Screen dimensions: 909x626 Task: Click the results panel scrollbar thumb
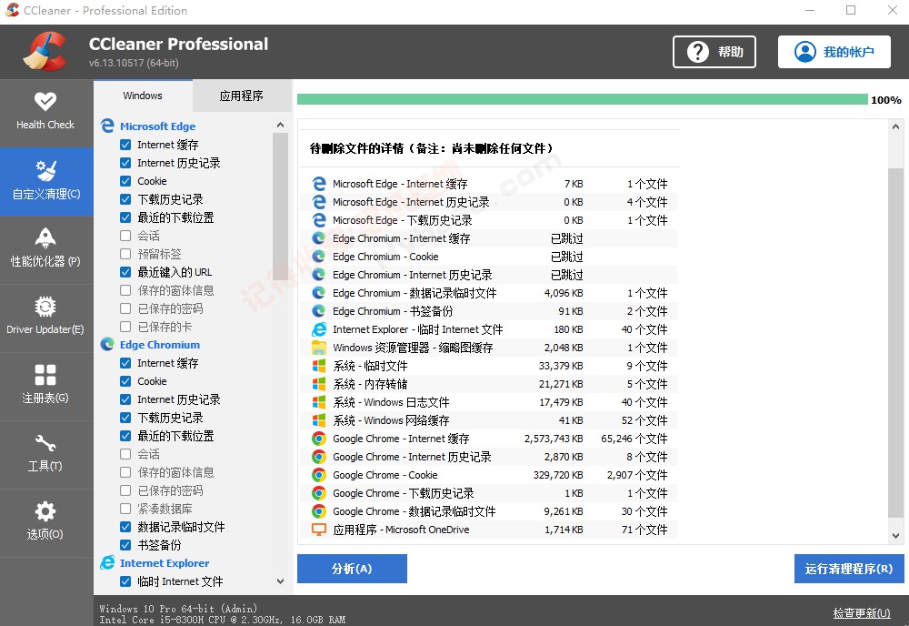point(895,342)
